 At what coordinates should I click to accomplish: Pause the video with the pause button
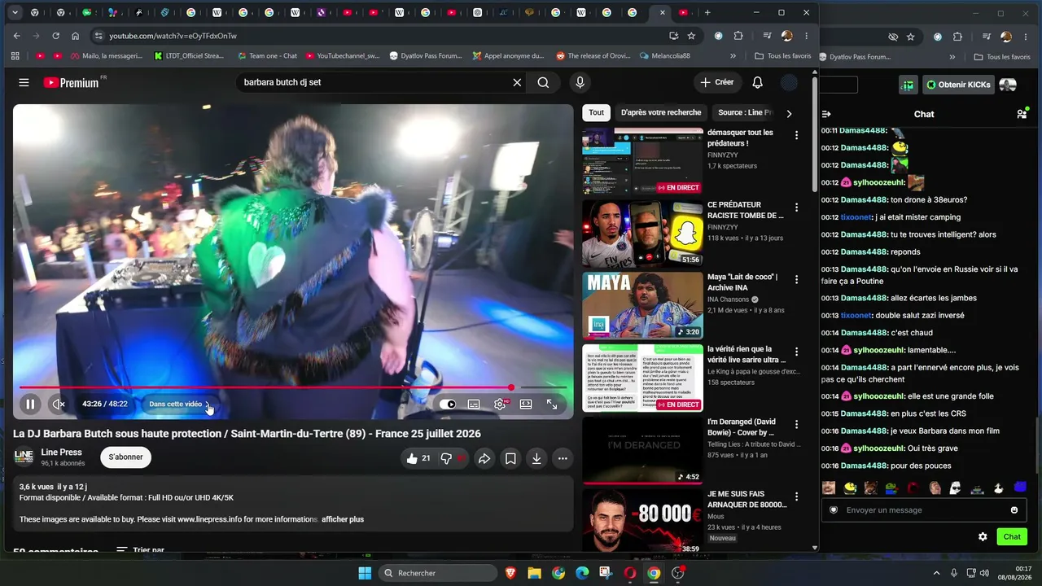pyautogui.click(x=30, y=404)
